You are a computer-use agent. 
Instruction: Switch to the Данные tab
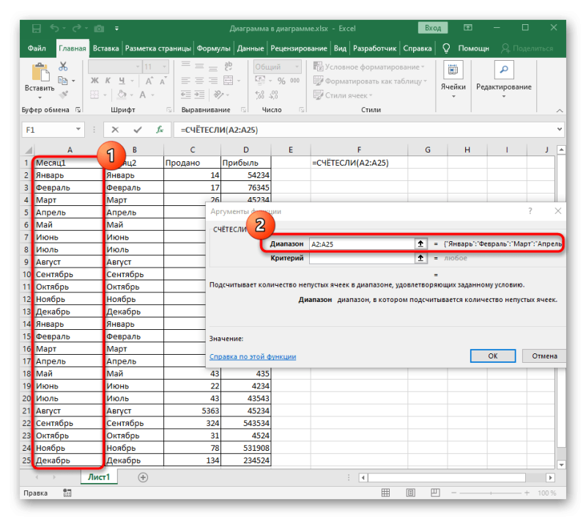click(251, 48)
